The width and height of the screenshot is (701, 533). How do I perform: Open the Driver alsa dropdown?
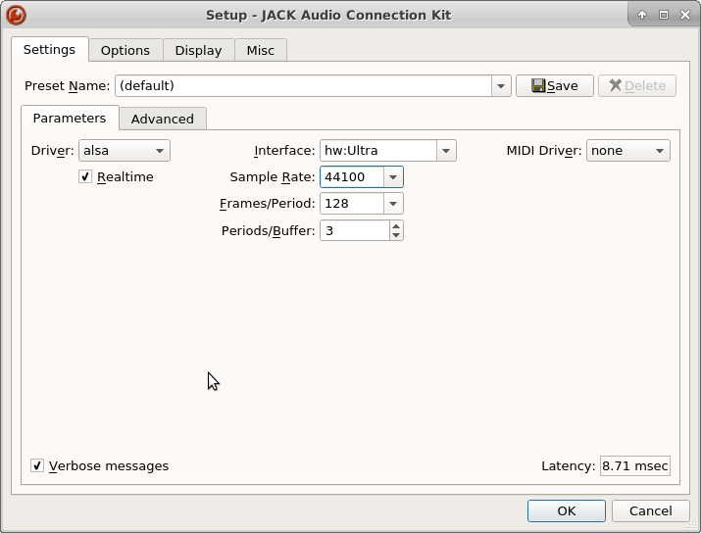tap(125, 151)
